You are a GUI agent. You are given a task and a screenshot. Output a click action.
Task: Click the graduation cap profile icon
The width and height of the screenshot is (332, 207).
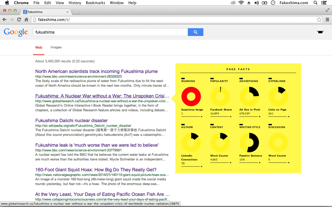[320, 32]
